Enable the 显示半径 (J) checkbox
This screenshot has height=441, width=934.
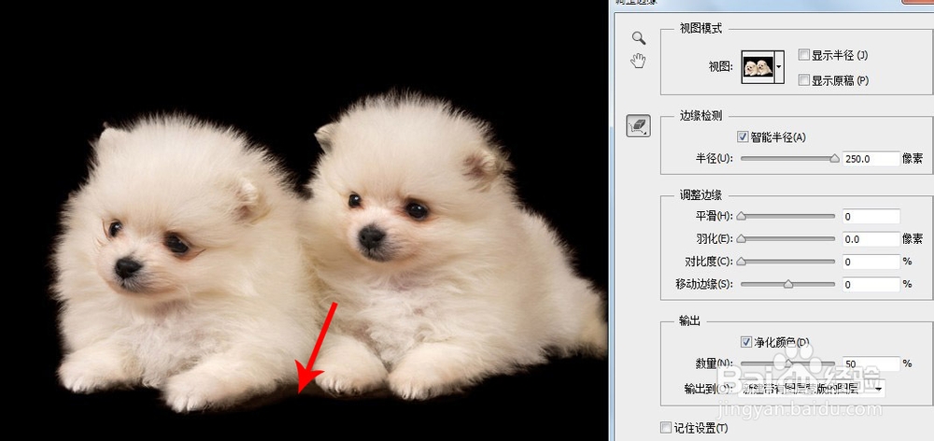tap(804, 55)
